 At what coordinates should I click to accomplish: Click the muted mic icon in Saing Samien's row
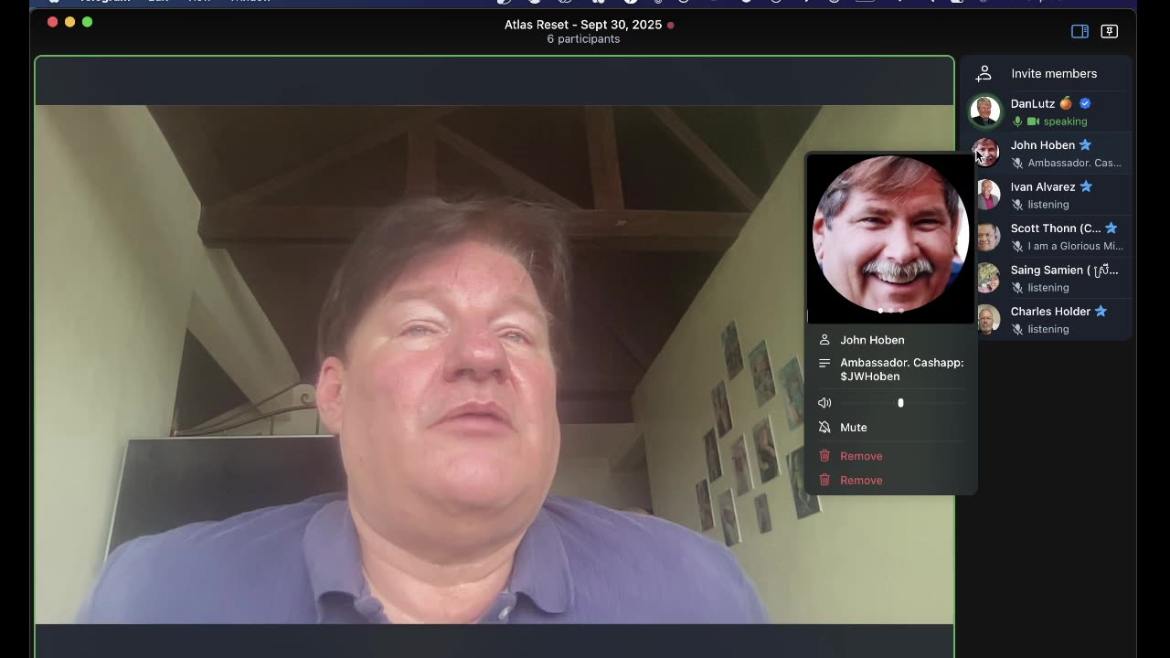click(1017, 288)
